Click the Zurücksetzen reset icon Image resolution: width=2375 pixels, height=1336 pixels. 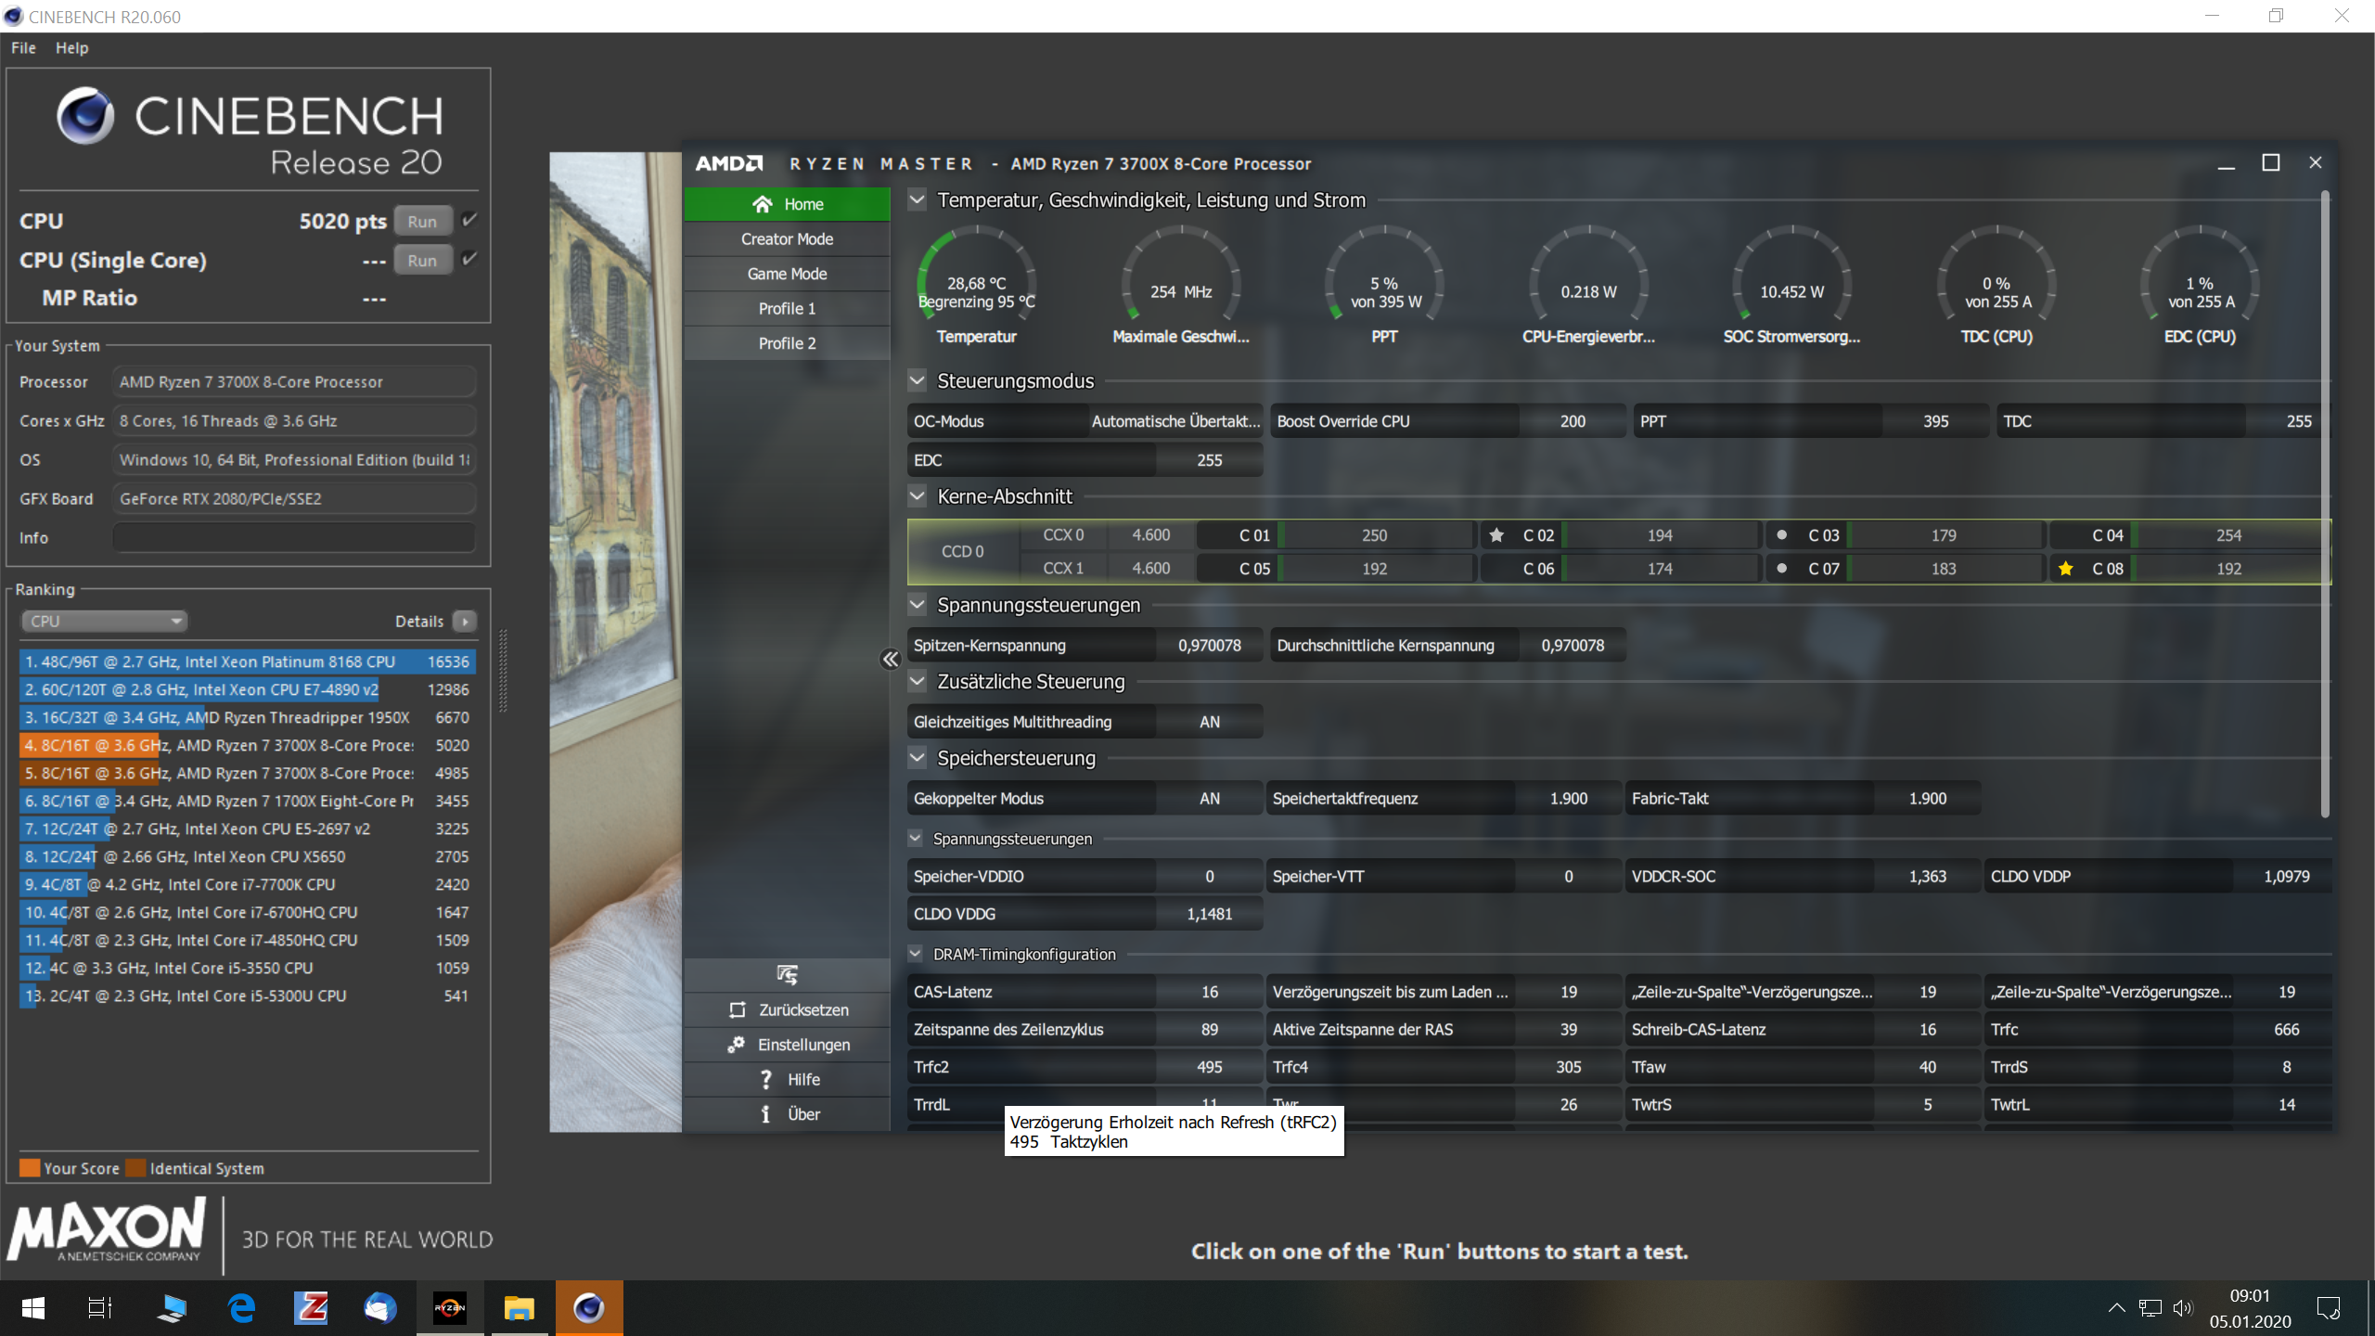[736, 1009]
